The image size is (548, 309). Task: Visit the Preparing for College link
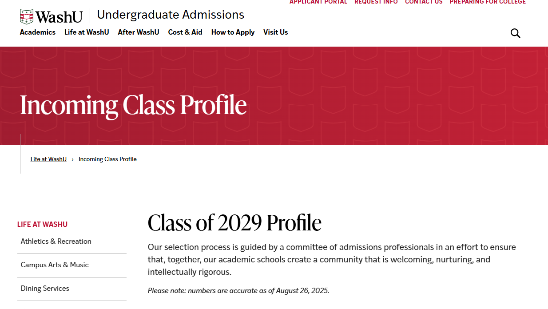coord(488,2)
